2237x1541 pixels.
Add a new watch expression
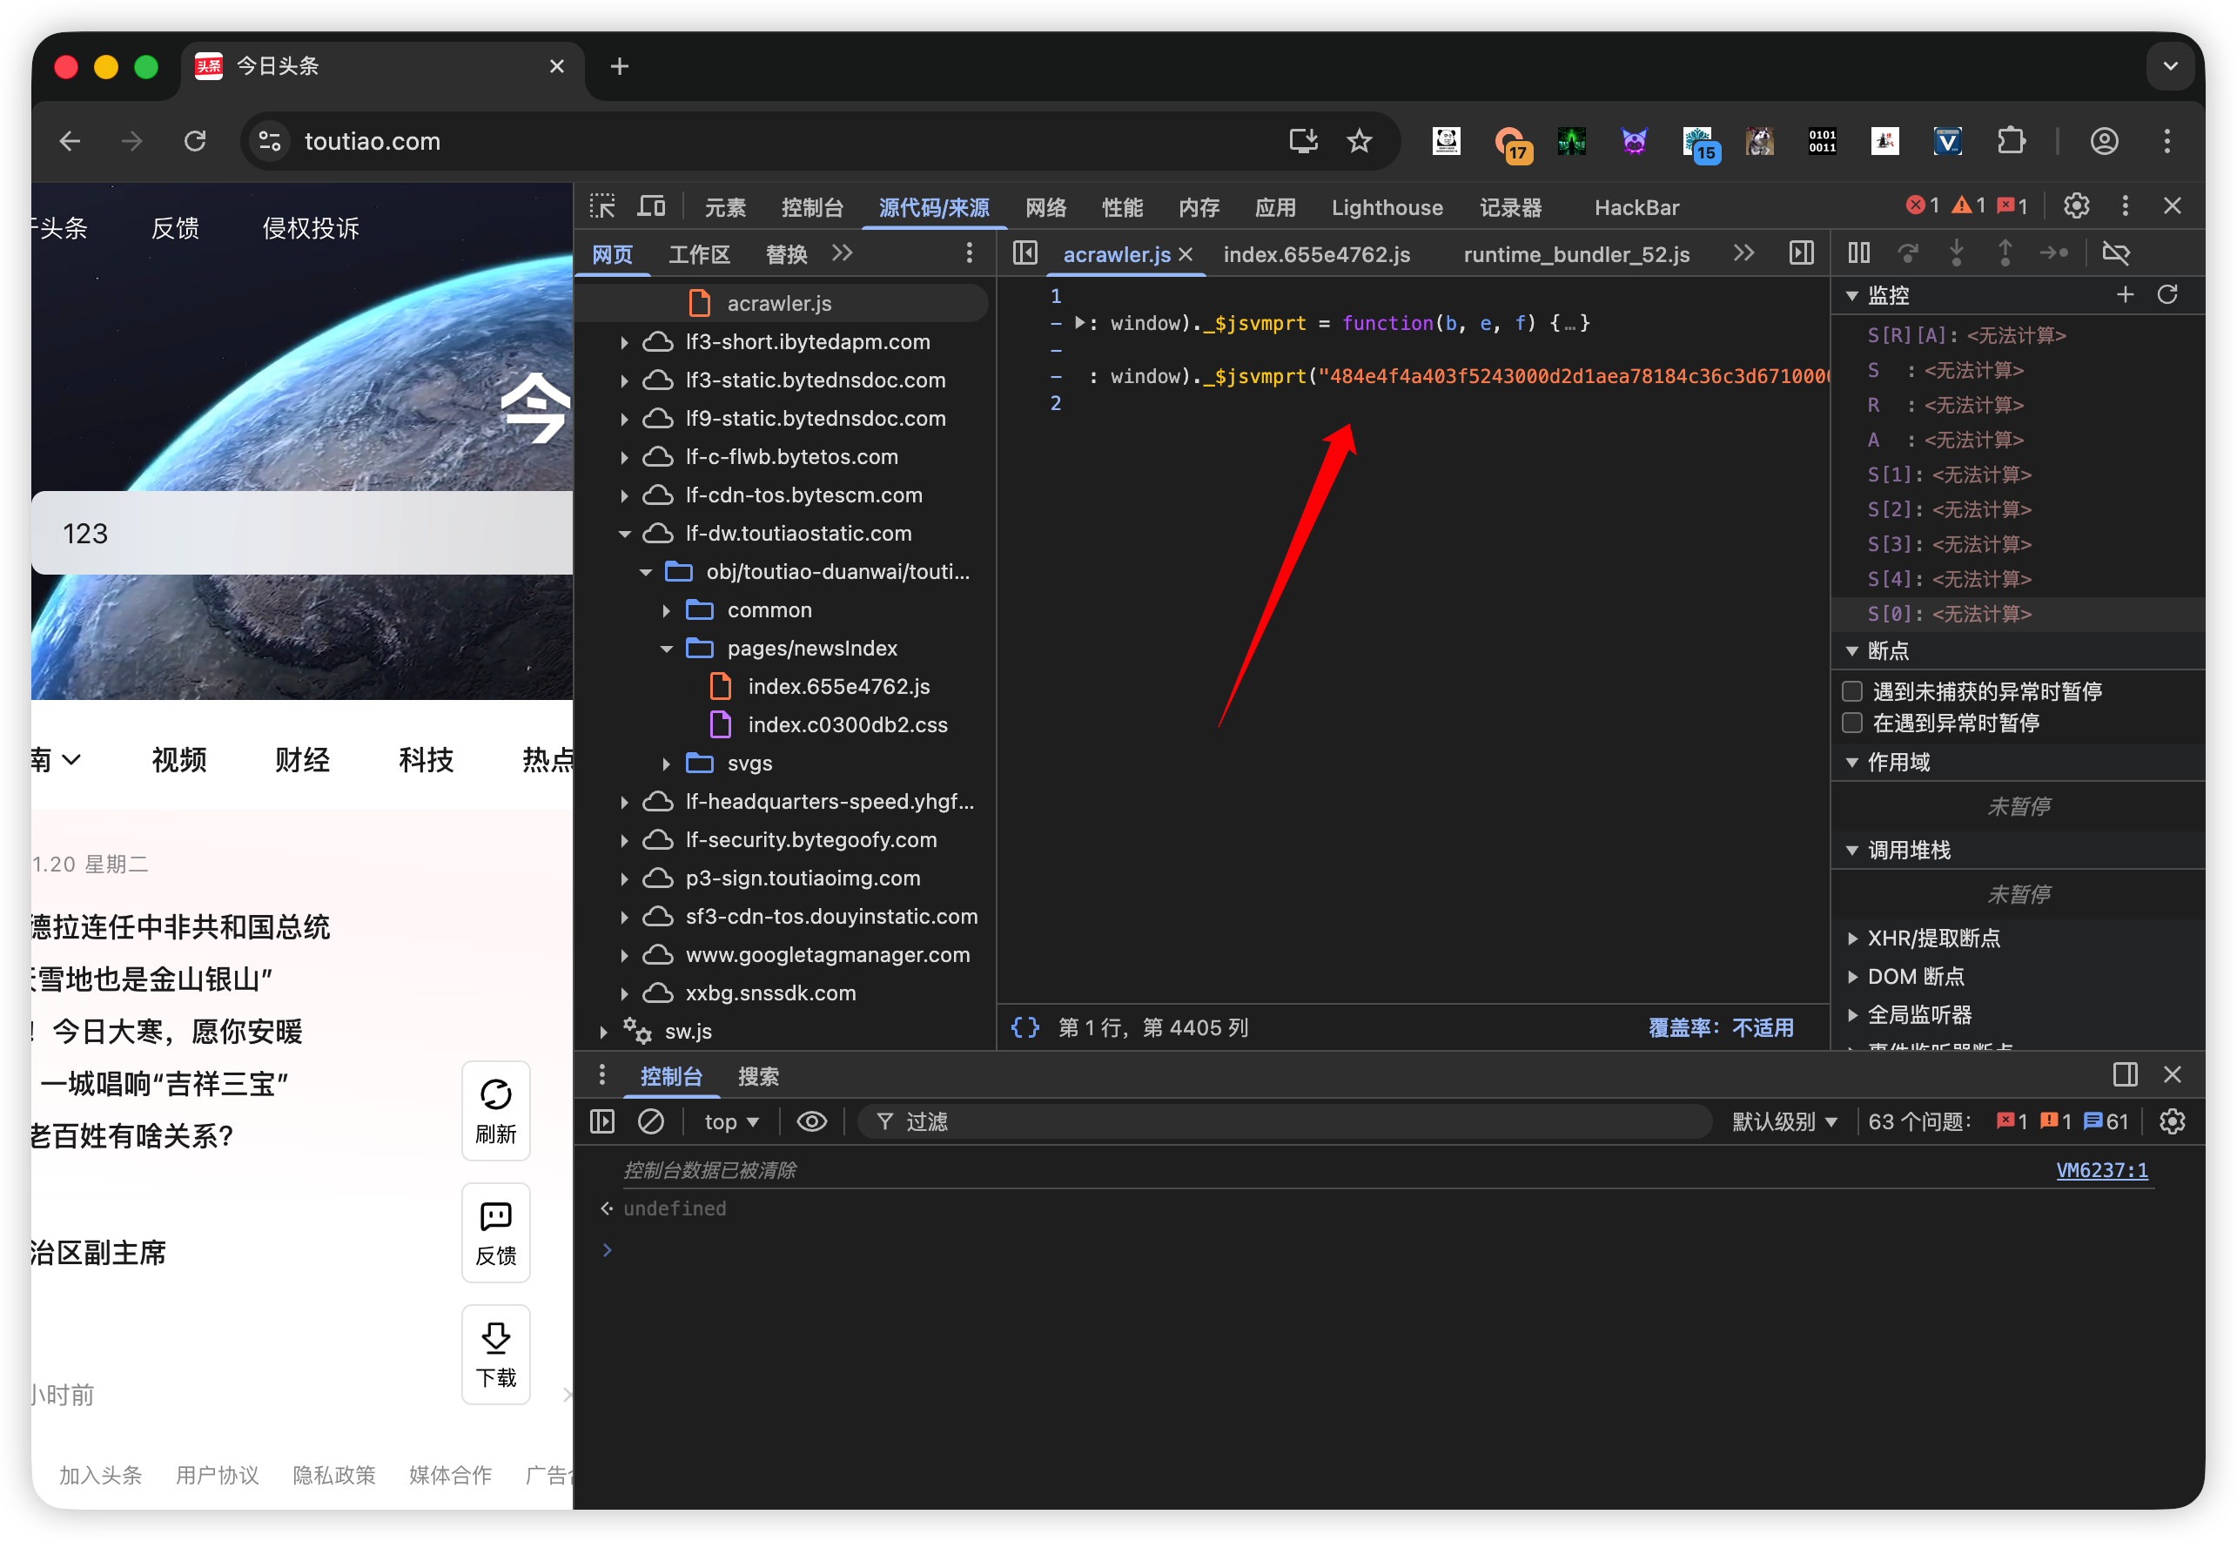2124,294
